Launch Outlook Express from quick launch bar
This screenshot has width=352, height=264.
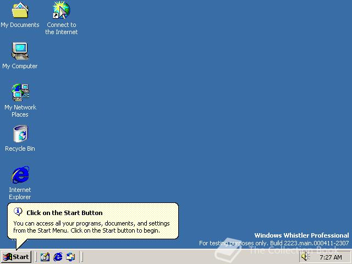[70, 257]
